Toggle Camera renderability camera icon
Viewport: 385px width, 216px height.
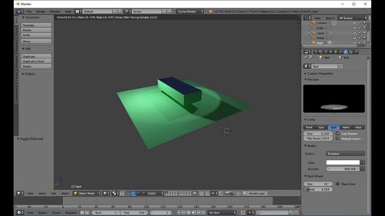point(365,23)
